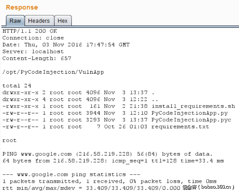Image resolution: width=239 pixels, height=193 pixels.
Task: Click the install_requirements.sh filename
Action: (x=193, y=106)
